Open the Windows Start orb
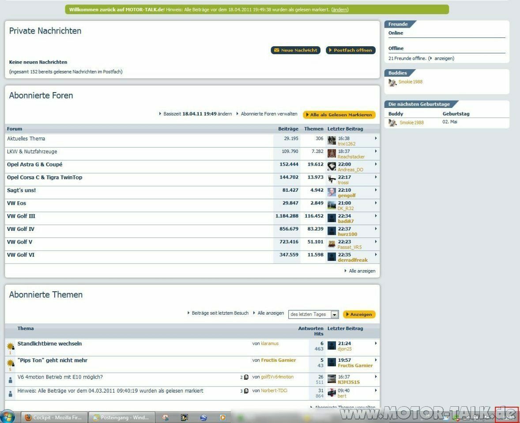 point(8,417)
